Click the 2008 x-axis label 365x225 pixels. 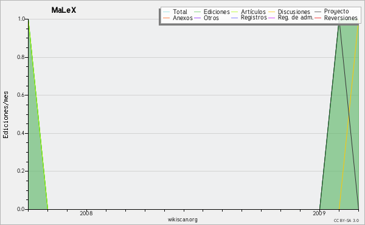(x=86, y=213)
